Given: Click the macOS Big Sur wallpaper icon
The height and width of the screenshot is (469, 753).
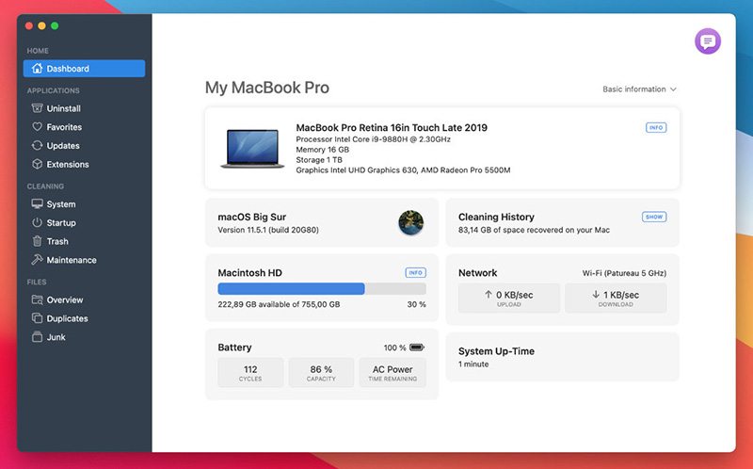Looking at the screenshot, I should (411, 223).
